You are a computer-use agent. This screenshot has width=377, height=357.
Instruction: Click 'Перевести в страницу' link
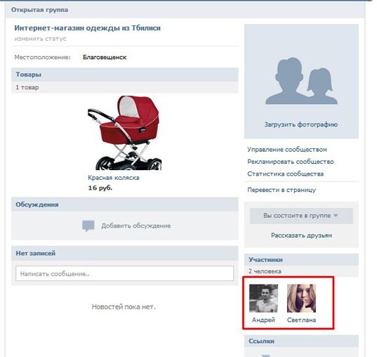pos(282,190)
